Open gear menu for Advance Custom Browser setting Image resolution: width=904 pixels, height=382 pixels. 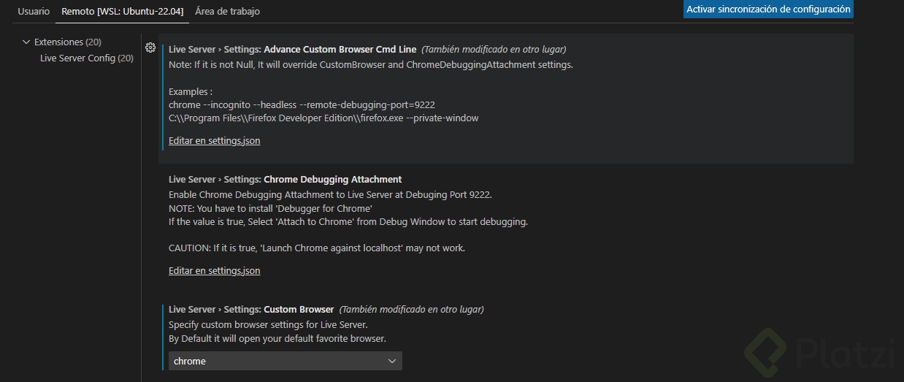click(150, 47)
